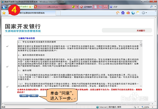This screenshot has height=109, width=158.
Task: Click the globe toolbar icon
Action: point(133,13)
